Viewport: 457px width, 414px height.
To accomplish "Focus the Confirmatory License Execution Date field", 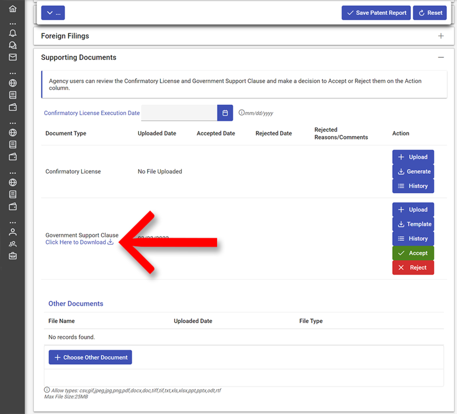I will click(179, 113).
